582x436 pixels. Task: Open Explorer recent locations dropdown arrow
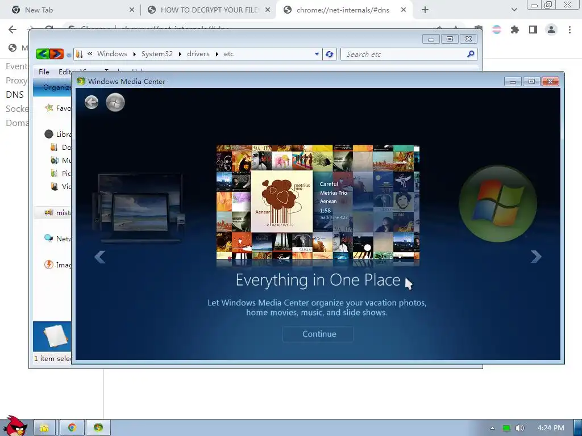click(69, 55)
